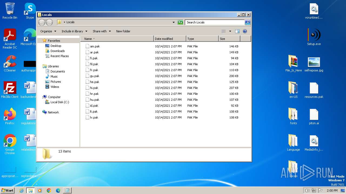Viewport: 346px width, 194px height.
Task: Click the Back navigation arrow in Explorer
Action: (42, 22)
